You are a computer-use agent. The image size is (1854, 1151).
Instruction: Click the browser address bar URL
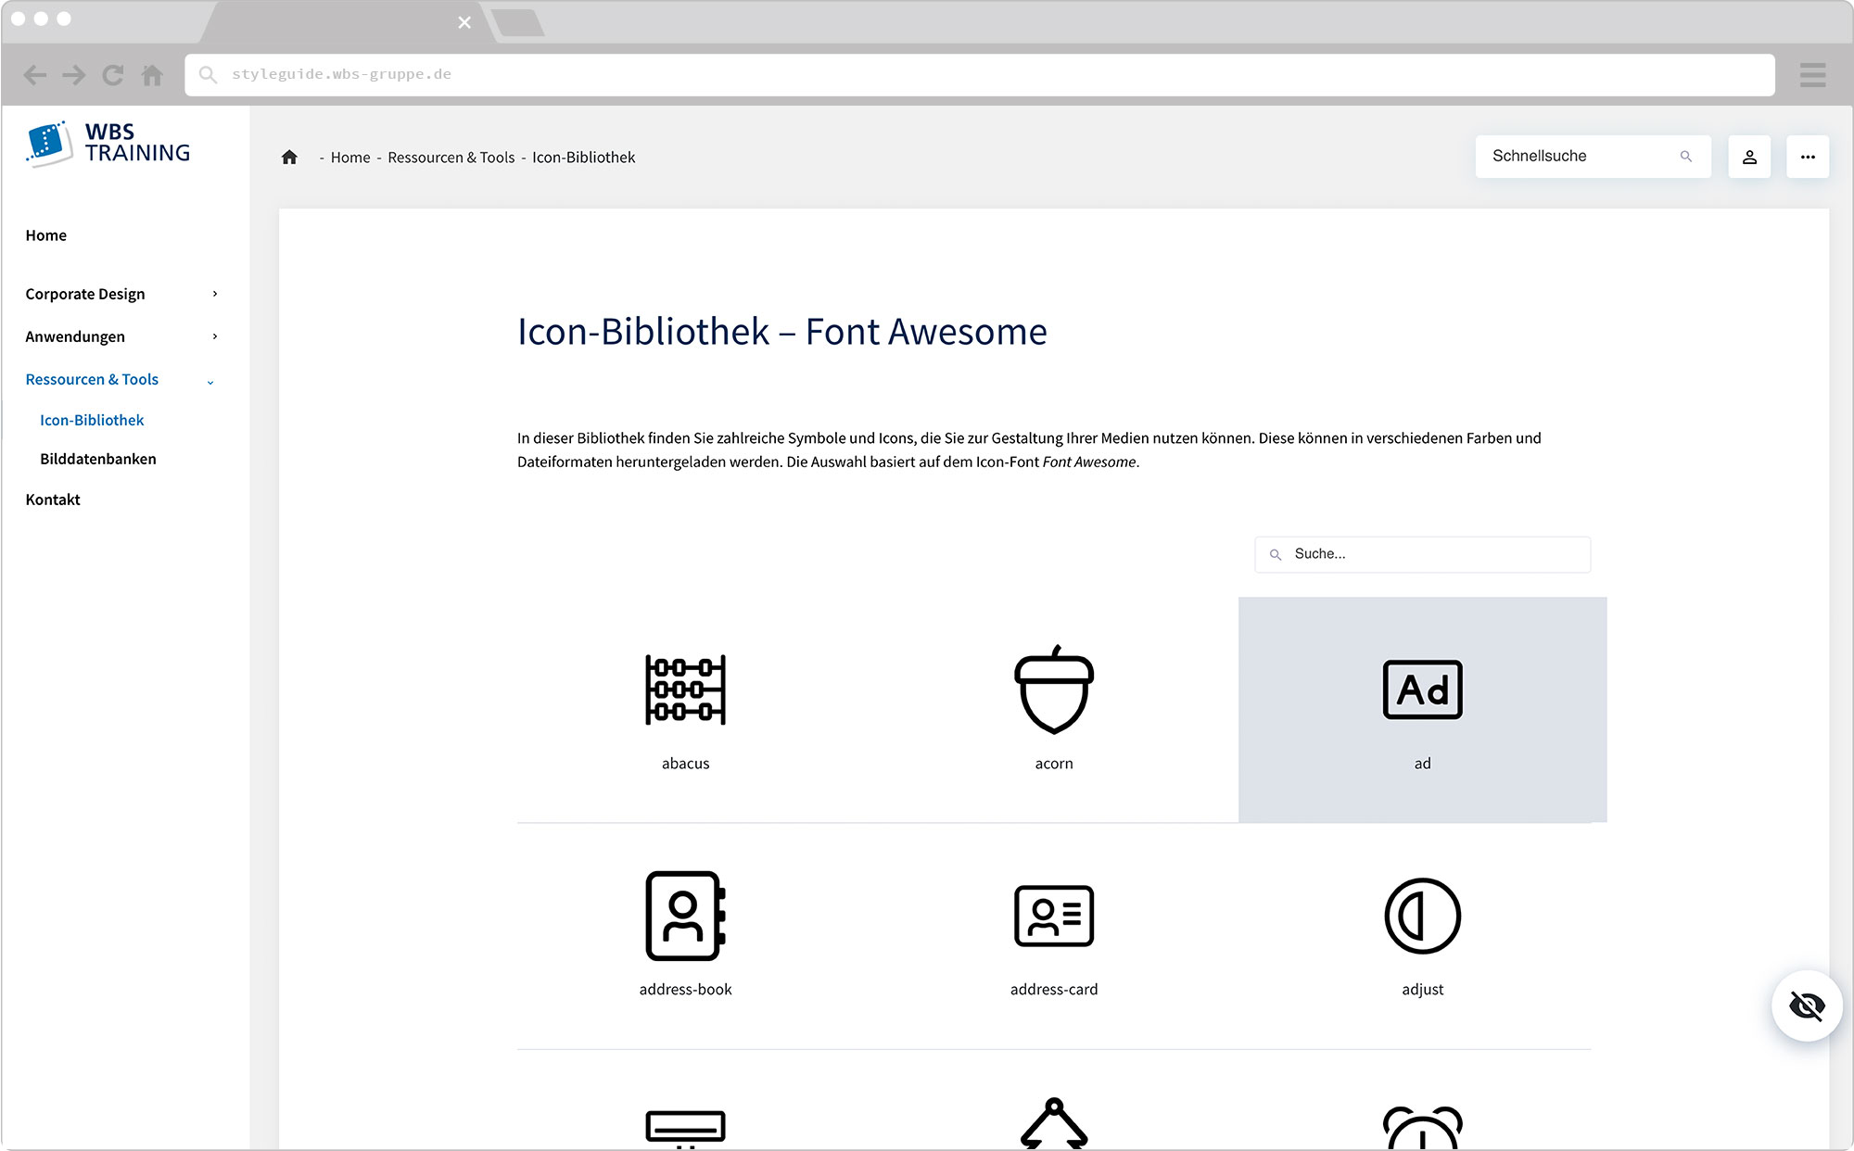pos(341,74)
